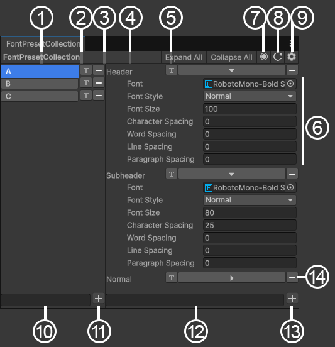
Task: Expand the Normal foldout bar
Action: [x=232, y=277]
